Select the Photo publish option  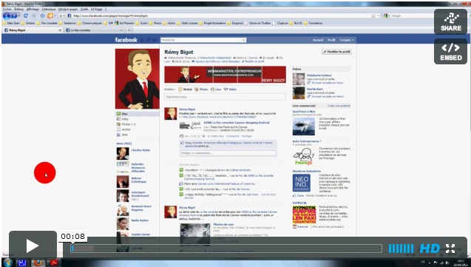pyautogui.click(x=201, y=89)
